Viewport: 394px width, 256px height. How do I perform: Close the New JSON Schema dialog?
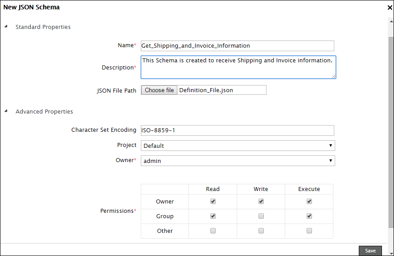coord(390,8)
